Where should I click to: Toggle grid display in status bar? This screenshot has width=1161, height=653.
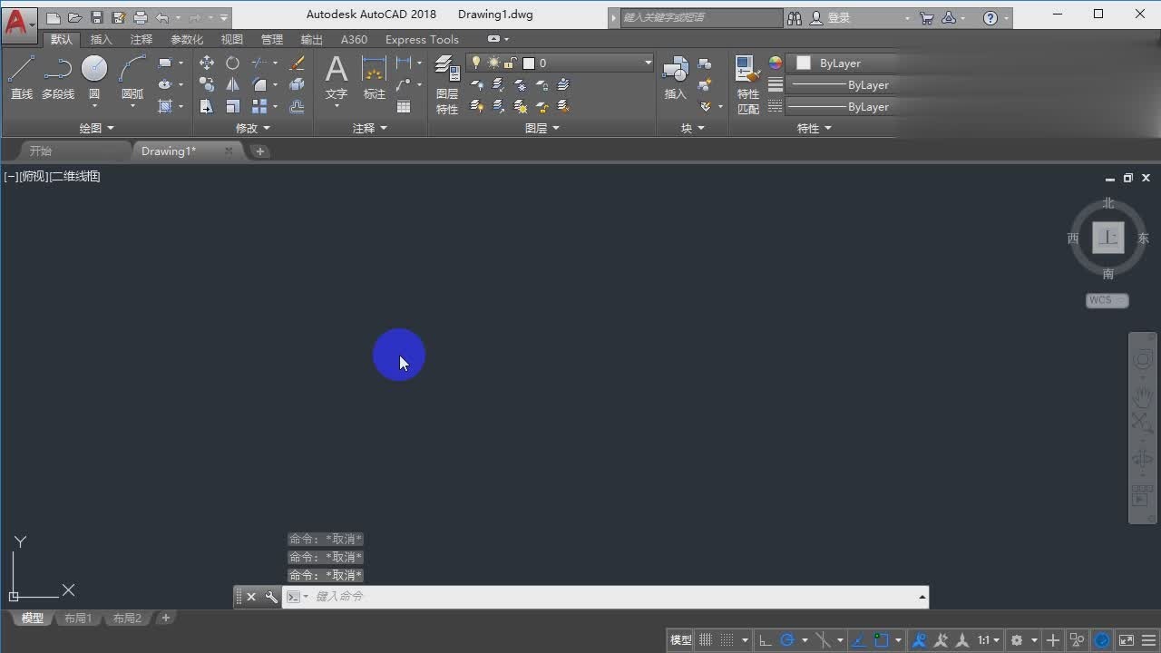706,640
